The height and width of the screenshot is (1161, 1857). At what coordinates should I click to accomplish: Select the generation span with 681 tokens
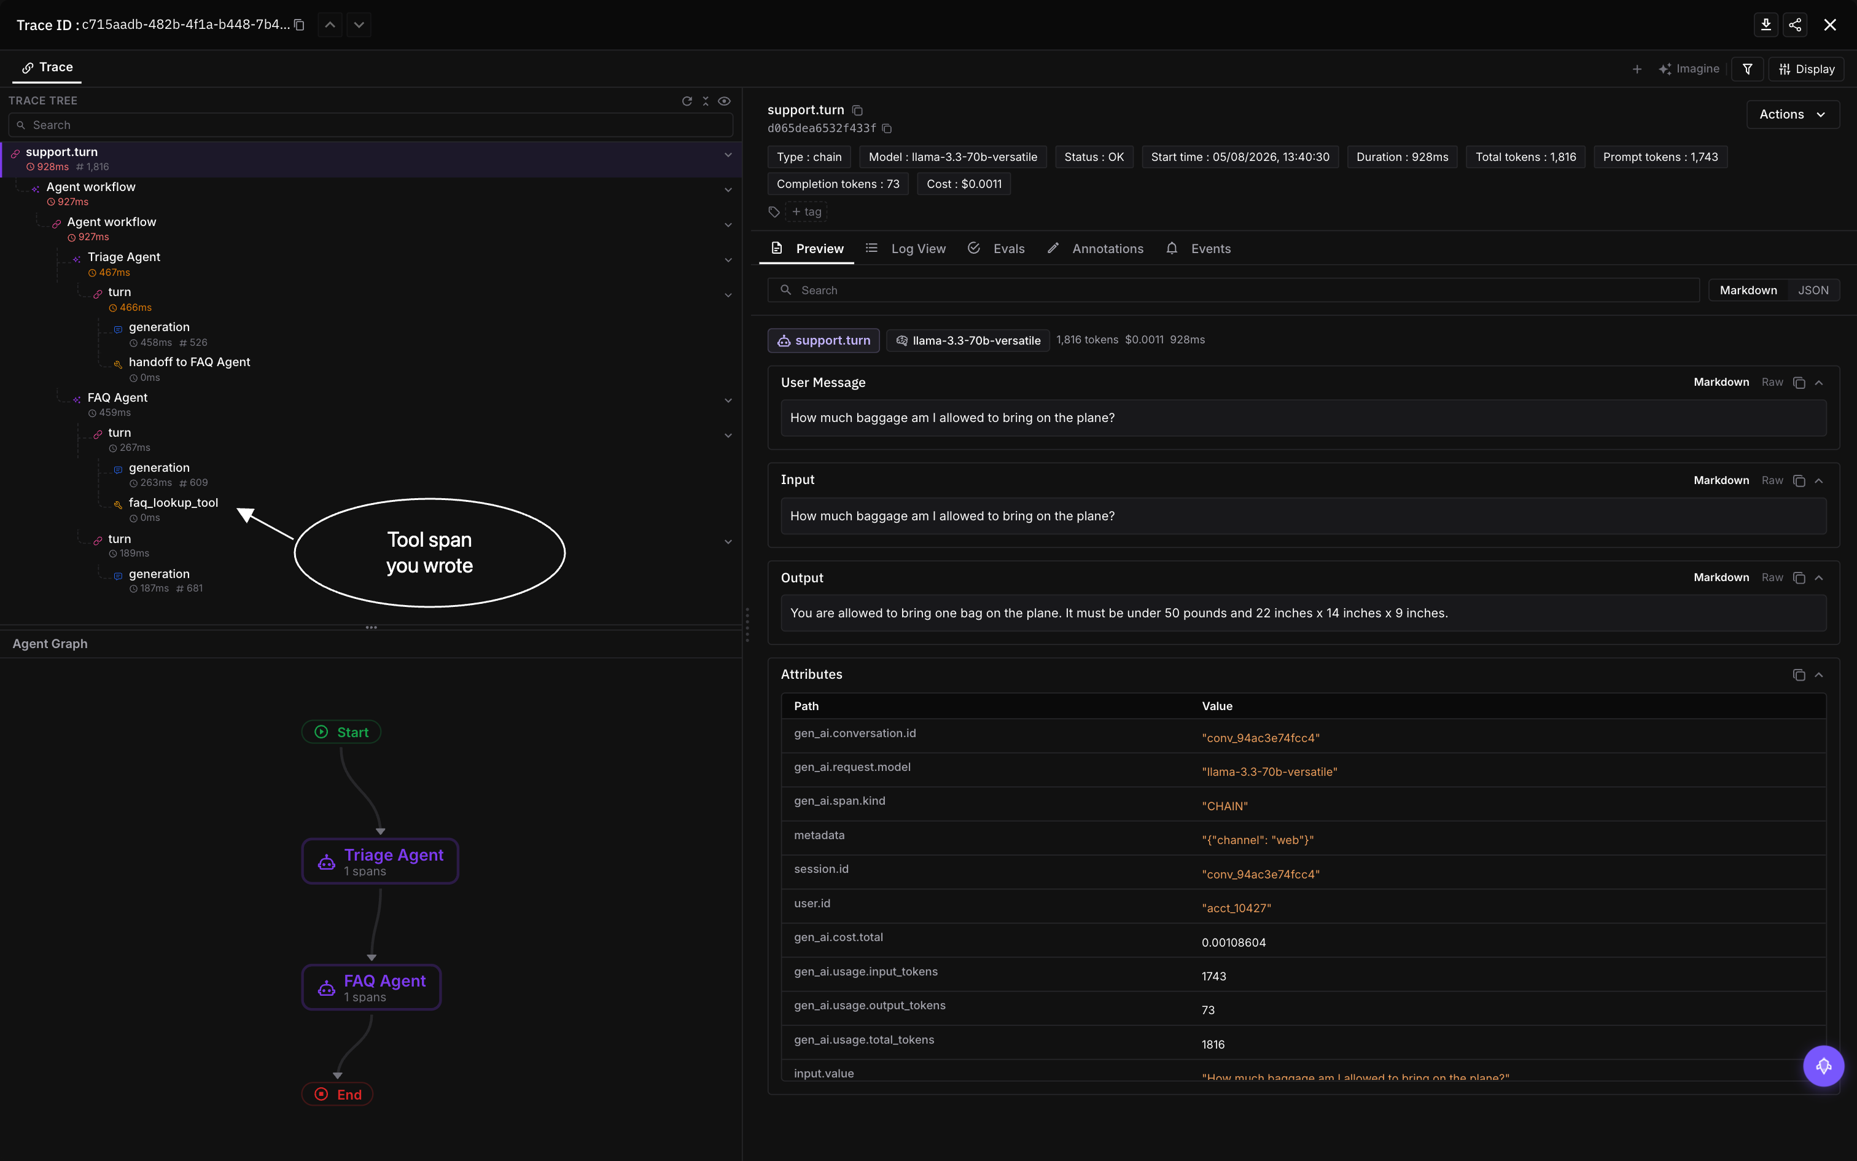click(x=159, y=574)
